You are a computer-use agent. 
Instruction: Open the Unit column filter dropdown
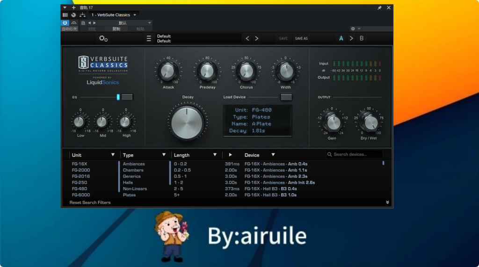[x=113, y=155]
